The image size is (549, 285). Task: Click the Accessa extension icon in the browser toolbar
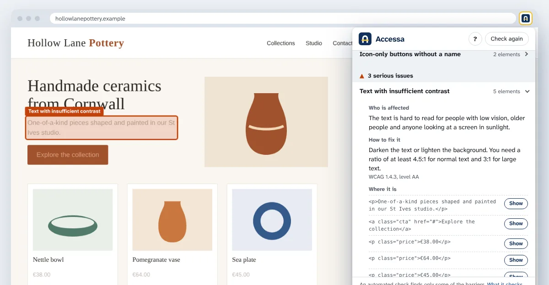click(526, 18)
